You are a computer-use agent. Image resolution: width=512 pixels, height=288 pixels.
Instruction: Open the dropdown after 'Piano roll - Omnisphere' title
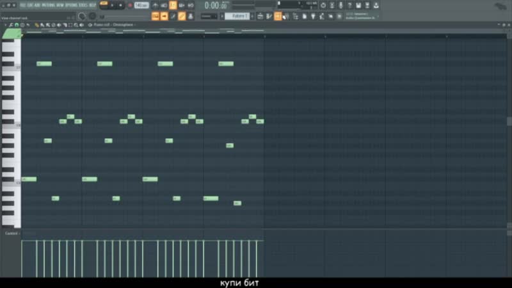tap(135, 25)
